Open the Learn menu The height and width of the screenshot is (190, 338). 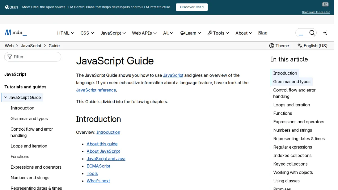coord(190,33)
